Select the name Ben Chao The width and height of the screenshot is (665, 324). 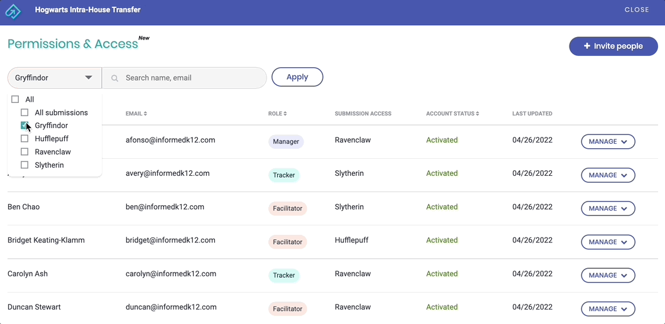[24, 207]
